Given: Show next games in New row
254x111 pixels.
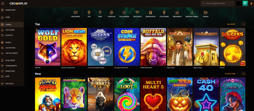Looking at the screenshot, I should coord(244,74).
